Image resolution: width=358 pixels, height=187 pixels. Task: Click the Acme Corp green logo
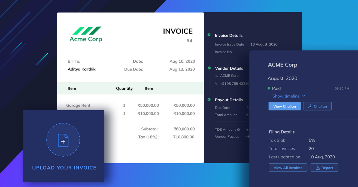click(x=86, y=34)
